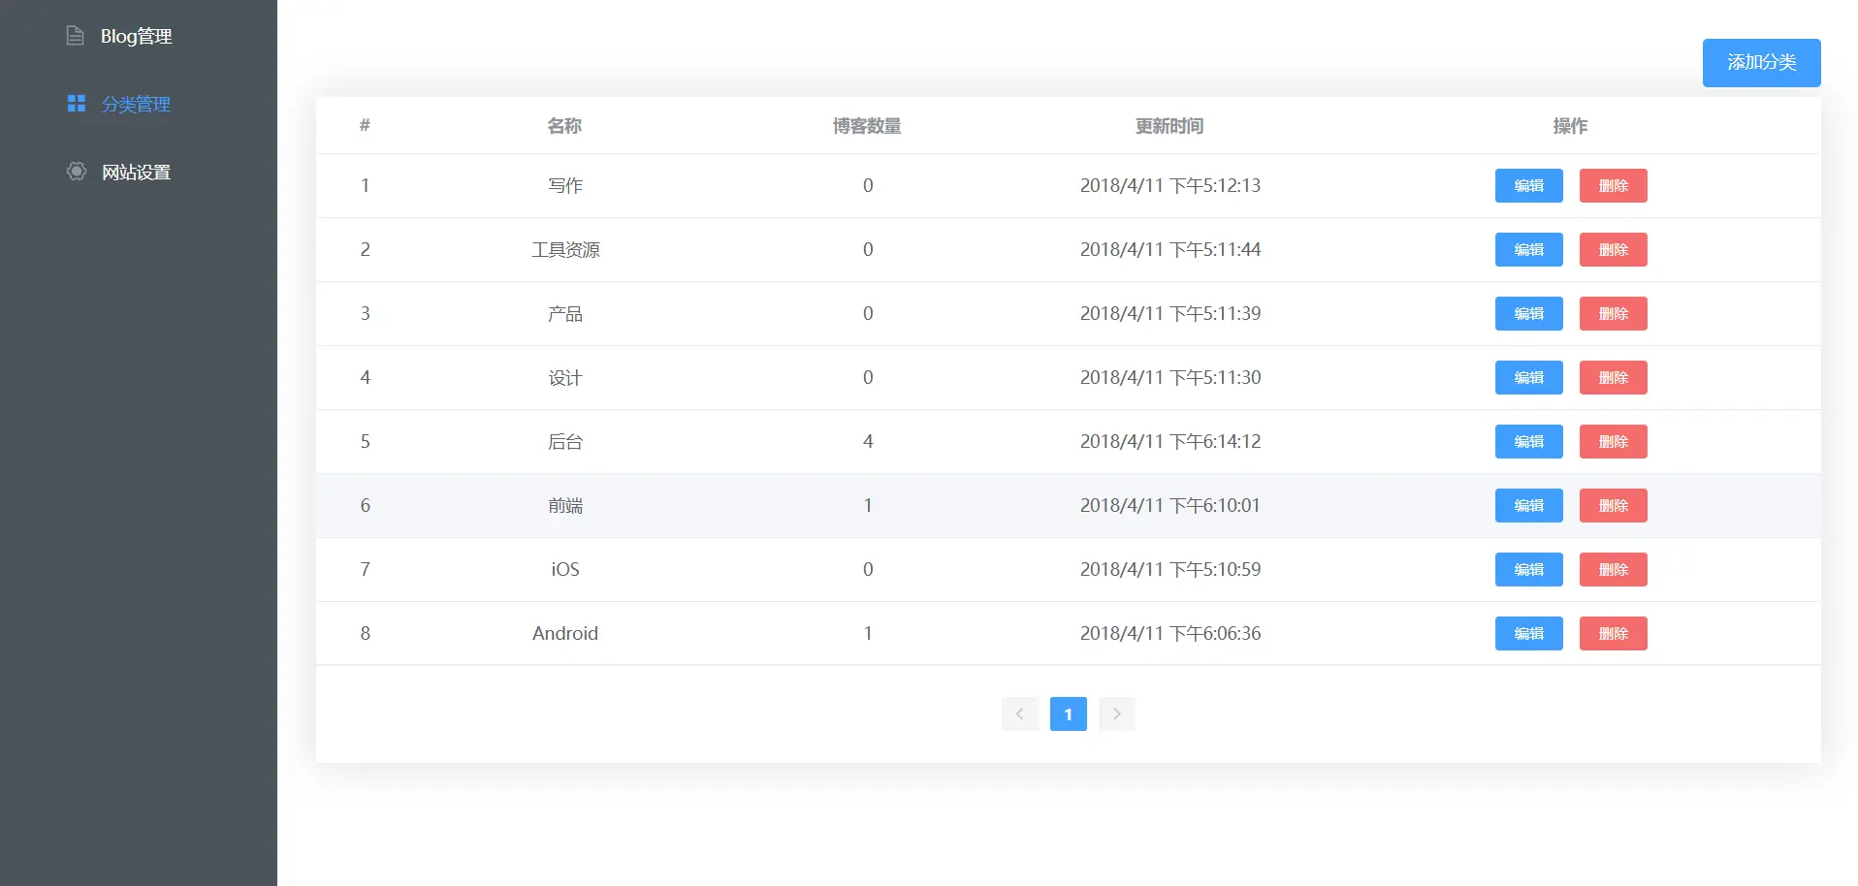
Task: Delete the iOS category
Action: tap(1613, 569)
